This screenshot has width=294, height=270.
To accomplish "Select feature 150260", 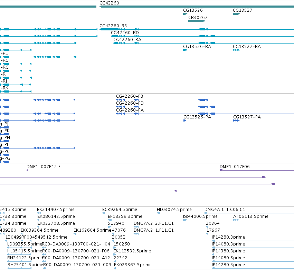I will click(122, 244).
